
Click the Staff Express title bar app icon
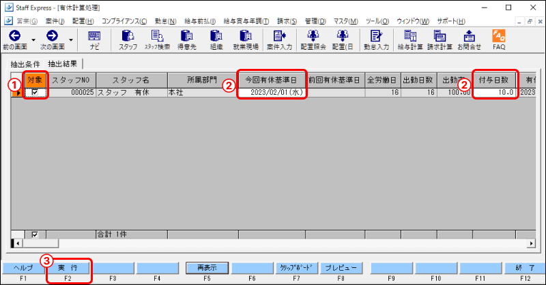point(8,7)
